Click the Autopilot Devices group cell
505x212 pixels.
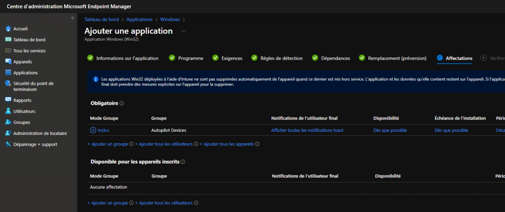pyautogui.click(x=169, y=130)
